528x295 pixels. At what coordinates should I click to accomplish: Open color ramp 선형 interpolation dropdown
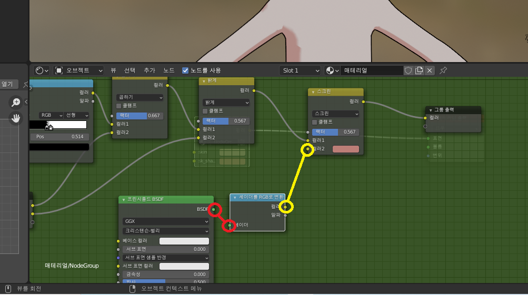[76, 115]
